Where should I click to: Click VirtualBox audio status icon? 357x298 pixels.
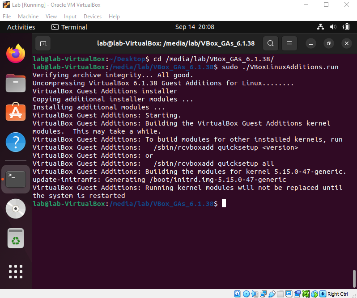(255, 294)
